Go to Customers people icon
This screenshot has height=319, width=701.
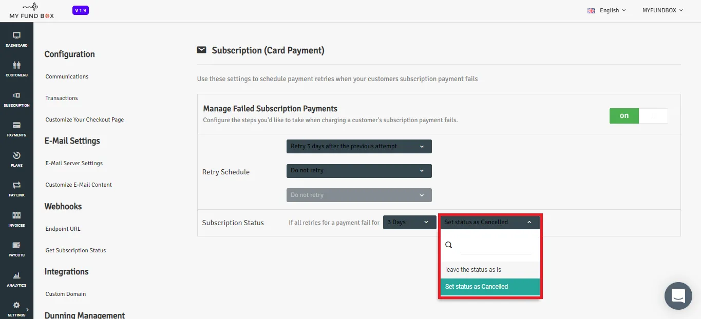(x=16, y=65)
